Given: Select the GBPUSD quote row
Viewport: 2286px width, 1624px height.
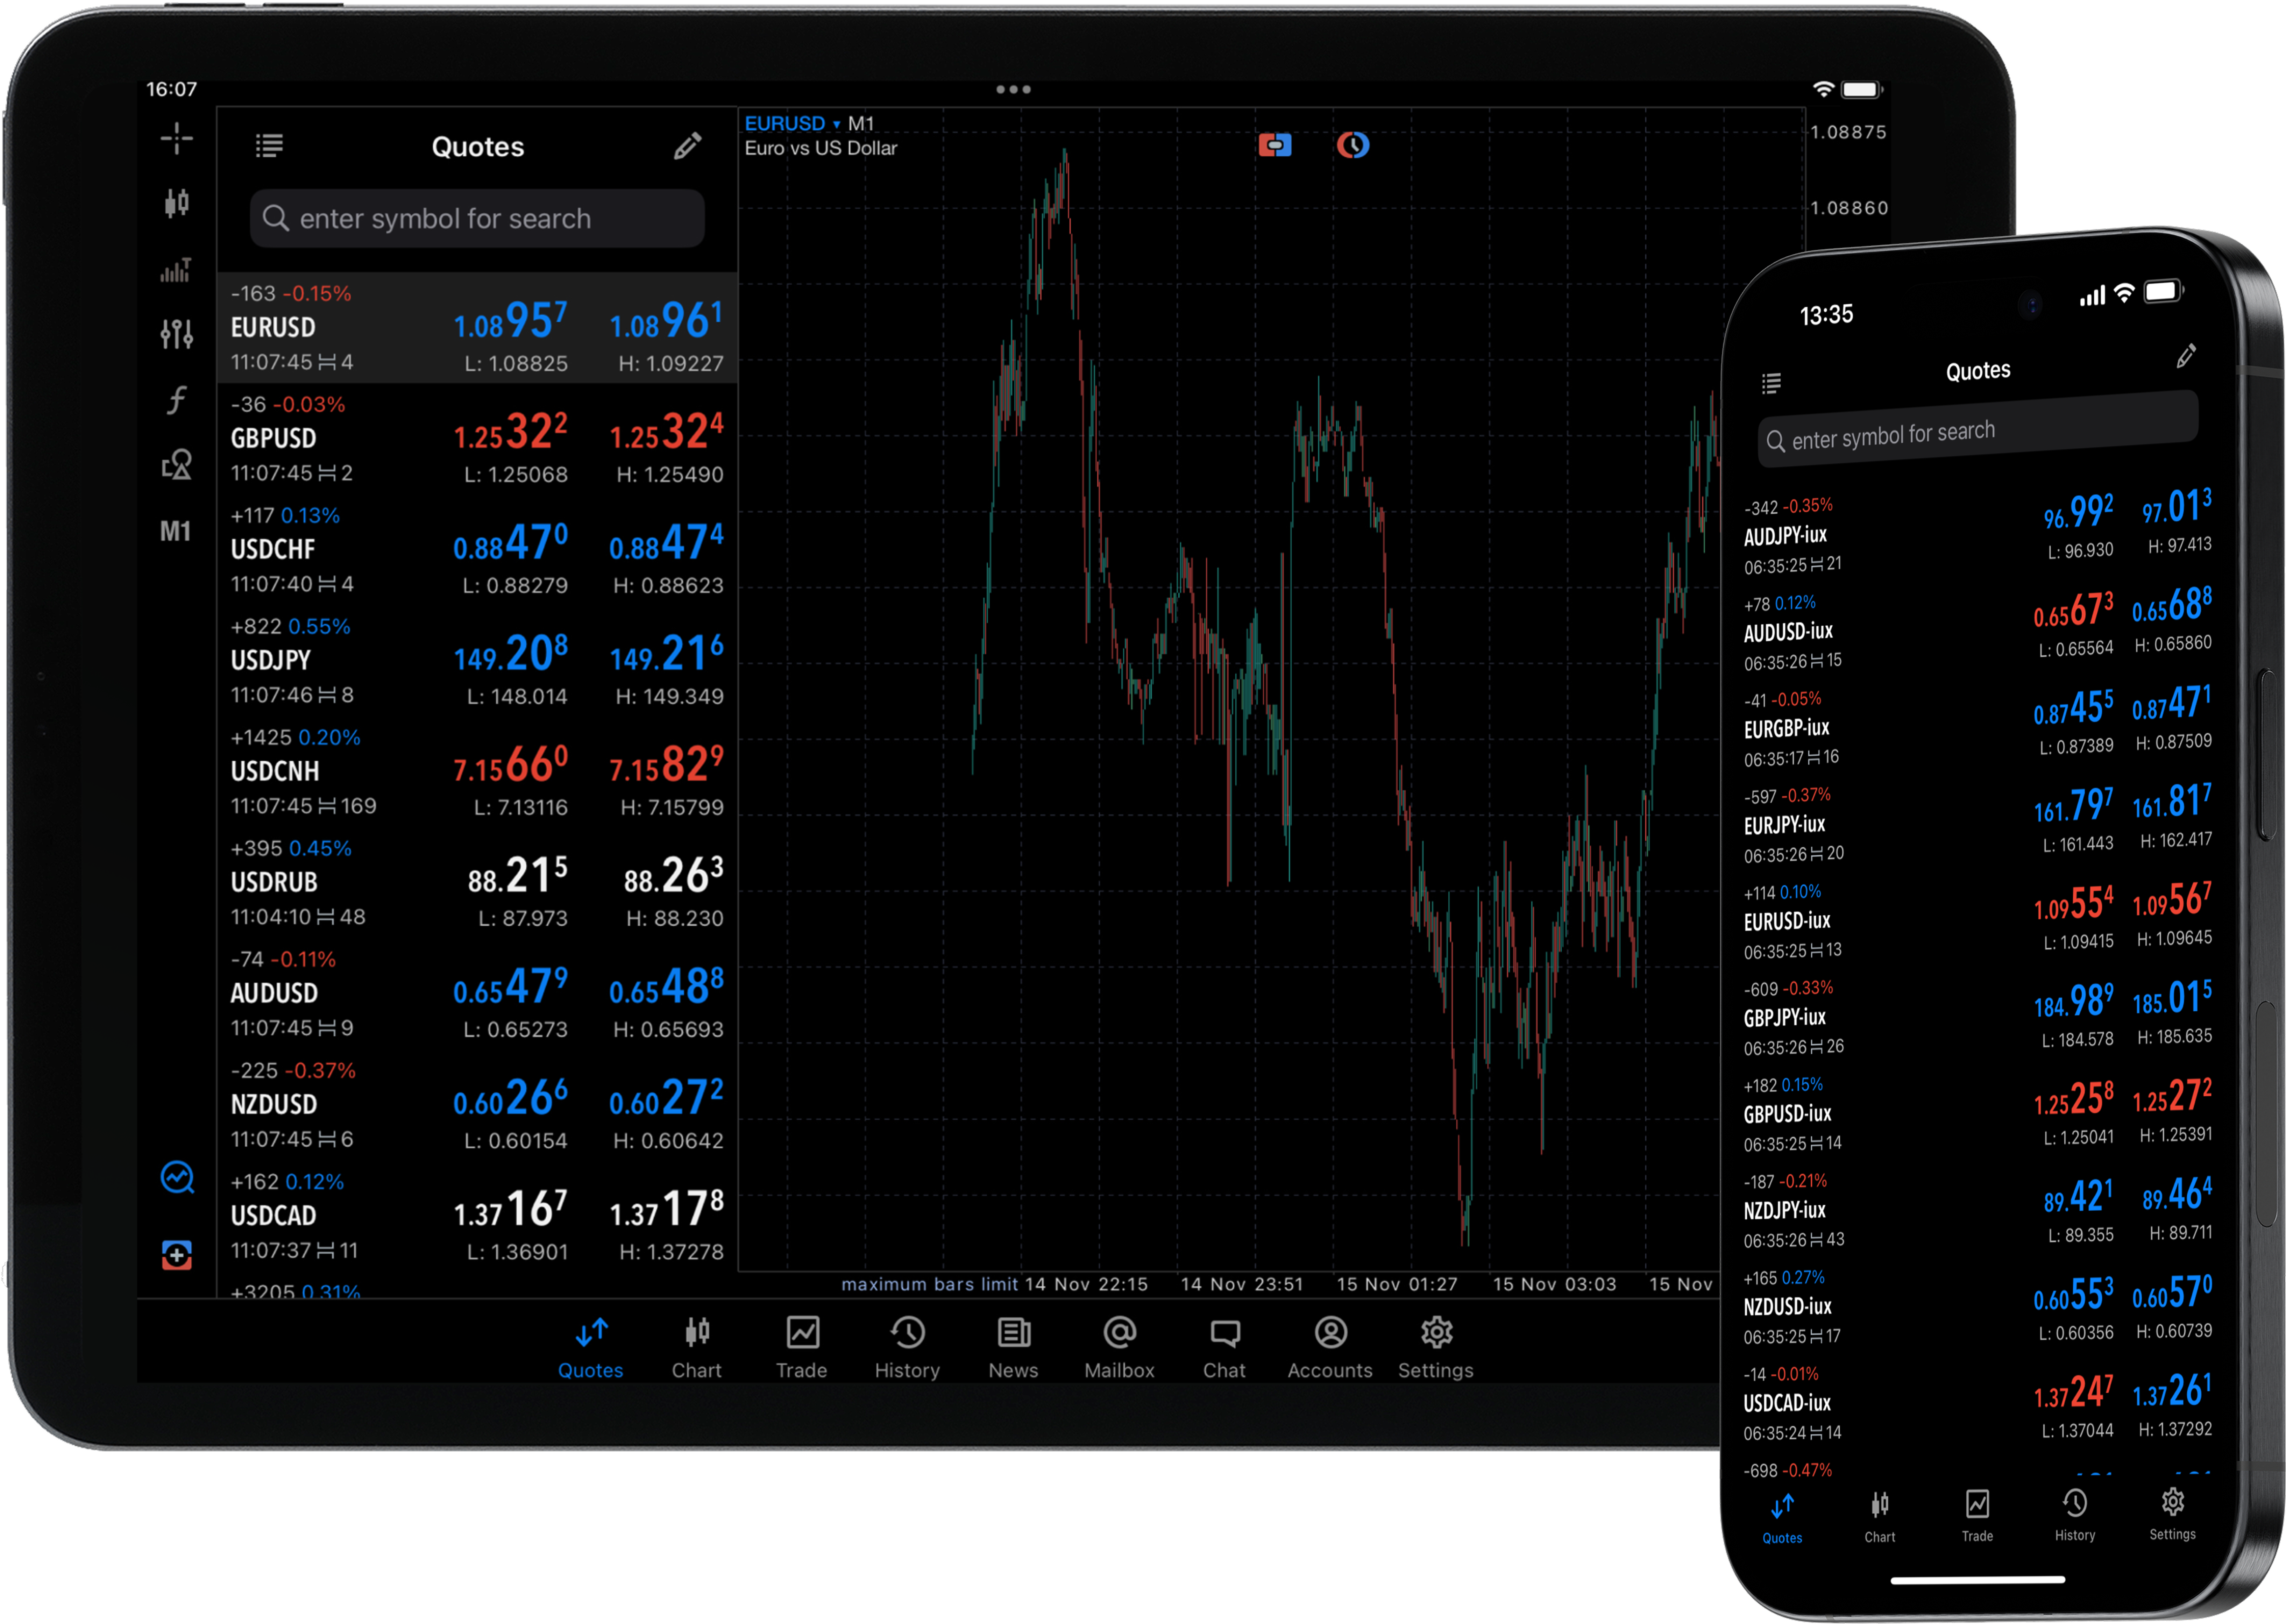Looking at the screenshot, I should click(x=477, y=438).
